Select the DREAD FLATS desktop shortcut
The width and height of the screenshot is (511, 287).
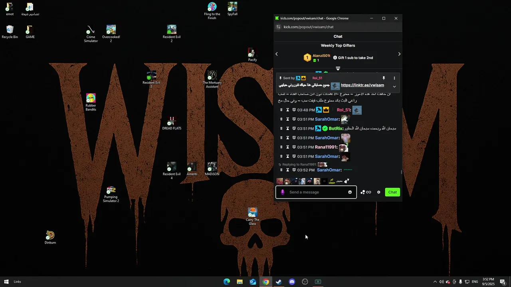click(x=172, y=124)
